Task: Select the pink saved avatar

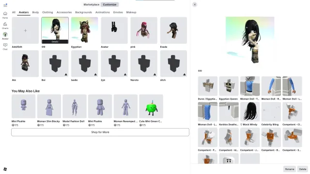Action: click(x=144, y=30)
